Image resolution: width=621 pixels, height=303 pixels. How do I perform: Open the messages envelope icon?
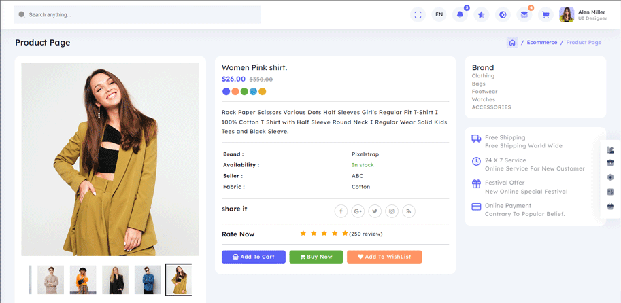(x=524, y=14)
